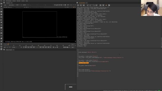Open the rgba.alpha channel dropdown
Viewport: 162px width, 91px height.
coord(12,5)
